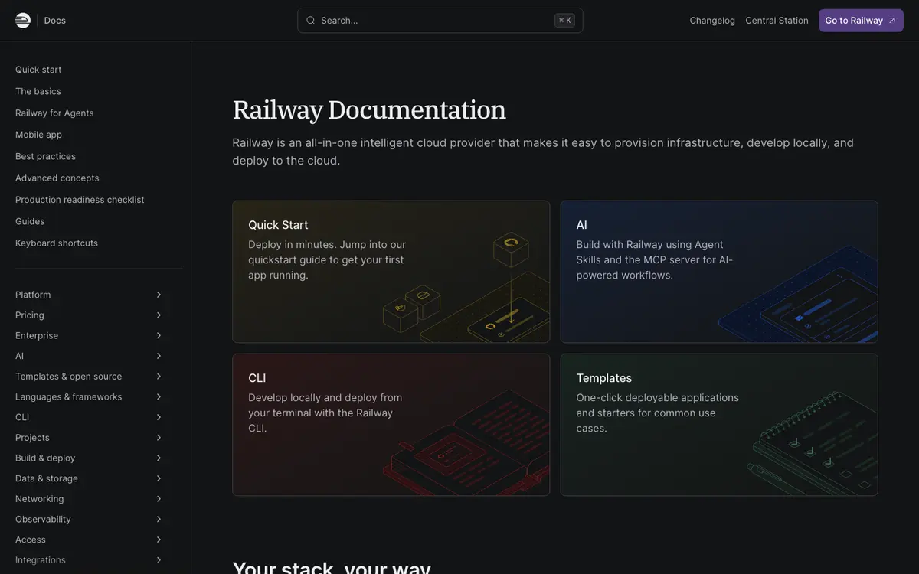Expand the Pricing section chevron
This screenshot has width=919, height=574.
(x=159, y=315)
